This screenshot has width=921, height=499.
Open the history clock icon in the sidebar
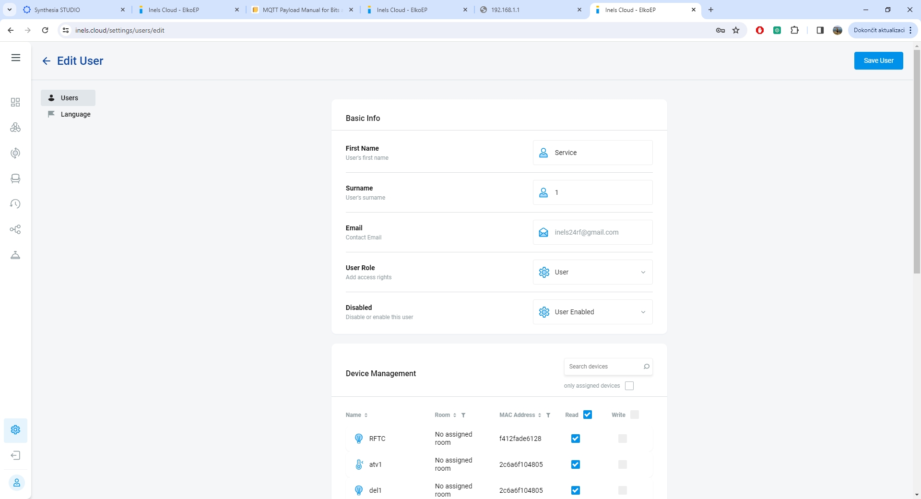click(x=15, y=204)
